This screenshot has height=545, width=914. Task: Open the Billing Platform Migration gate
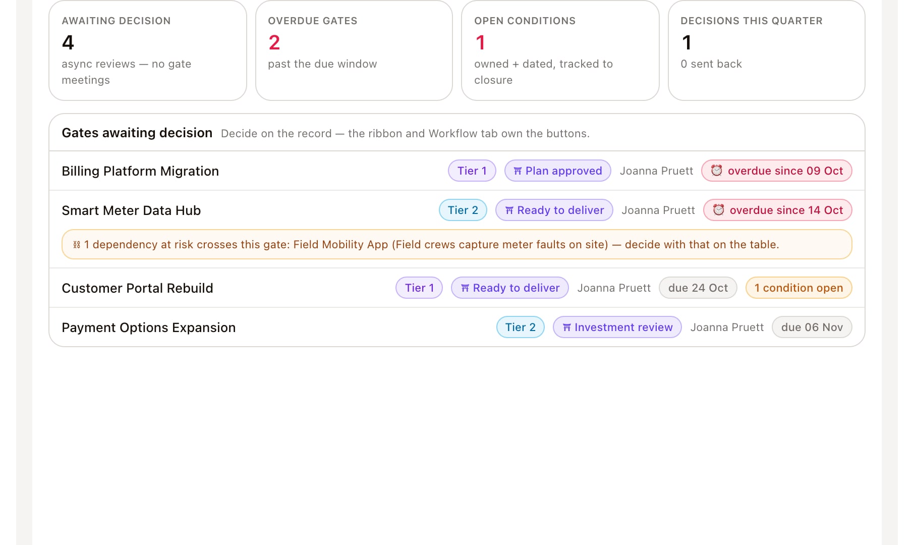point(140,171)
